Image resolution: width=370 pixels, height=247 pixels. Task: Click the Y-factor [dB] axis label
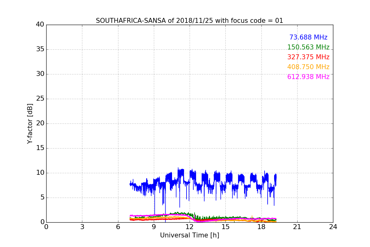[30, 124]
